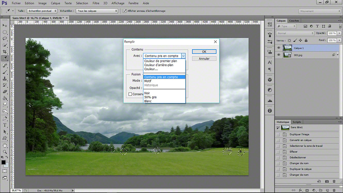Select the Lasso tool
The image size is (343, 193).
tap(5, 39)
